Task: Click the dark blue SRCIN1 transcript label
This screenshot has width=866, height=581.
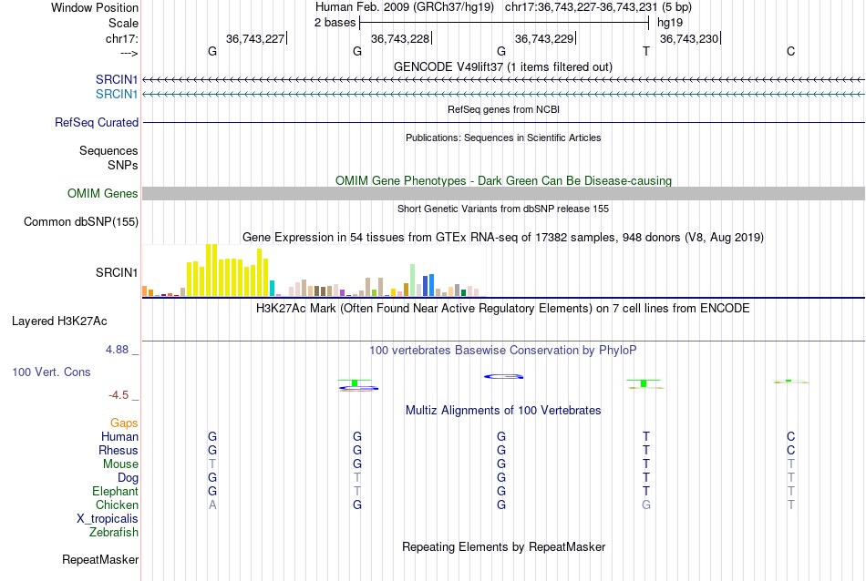Action: 117,79
